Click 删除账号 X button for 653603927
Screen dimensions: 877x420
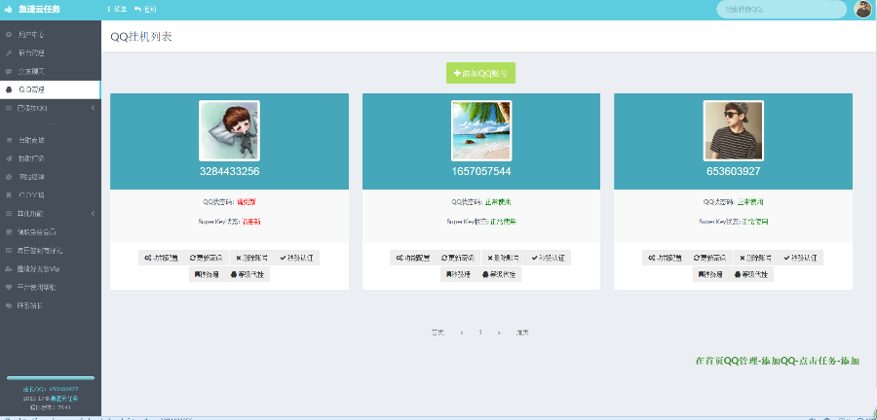pos(755,258)
